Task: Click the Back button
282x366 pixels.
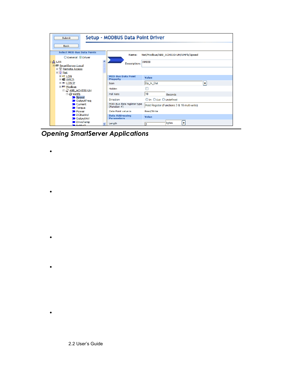Action: (x=66, y=46)
